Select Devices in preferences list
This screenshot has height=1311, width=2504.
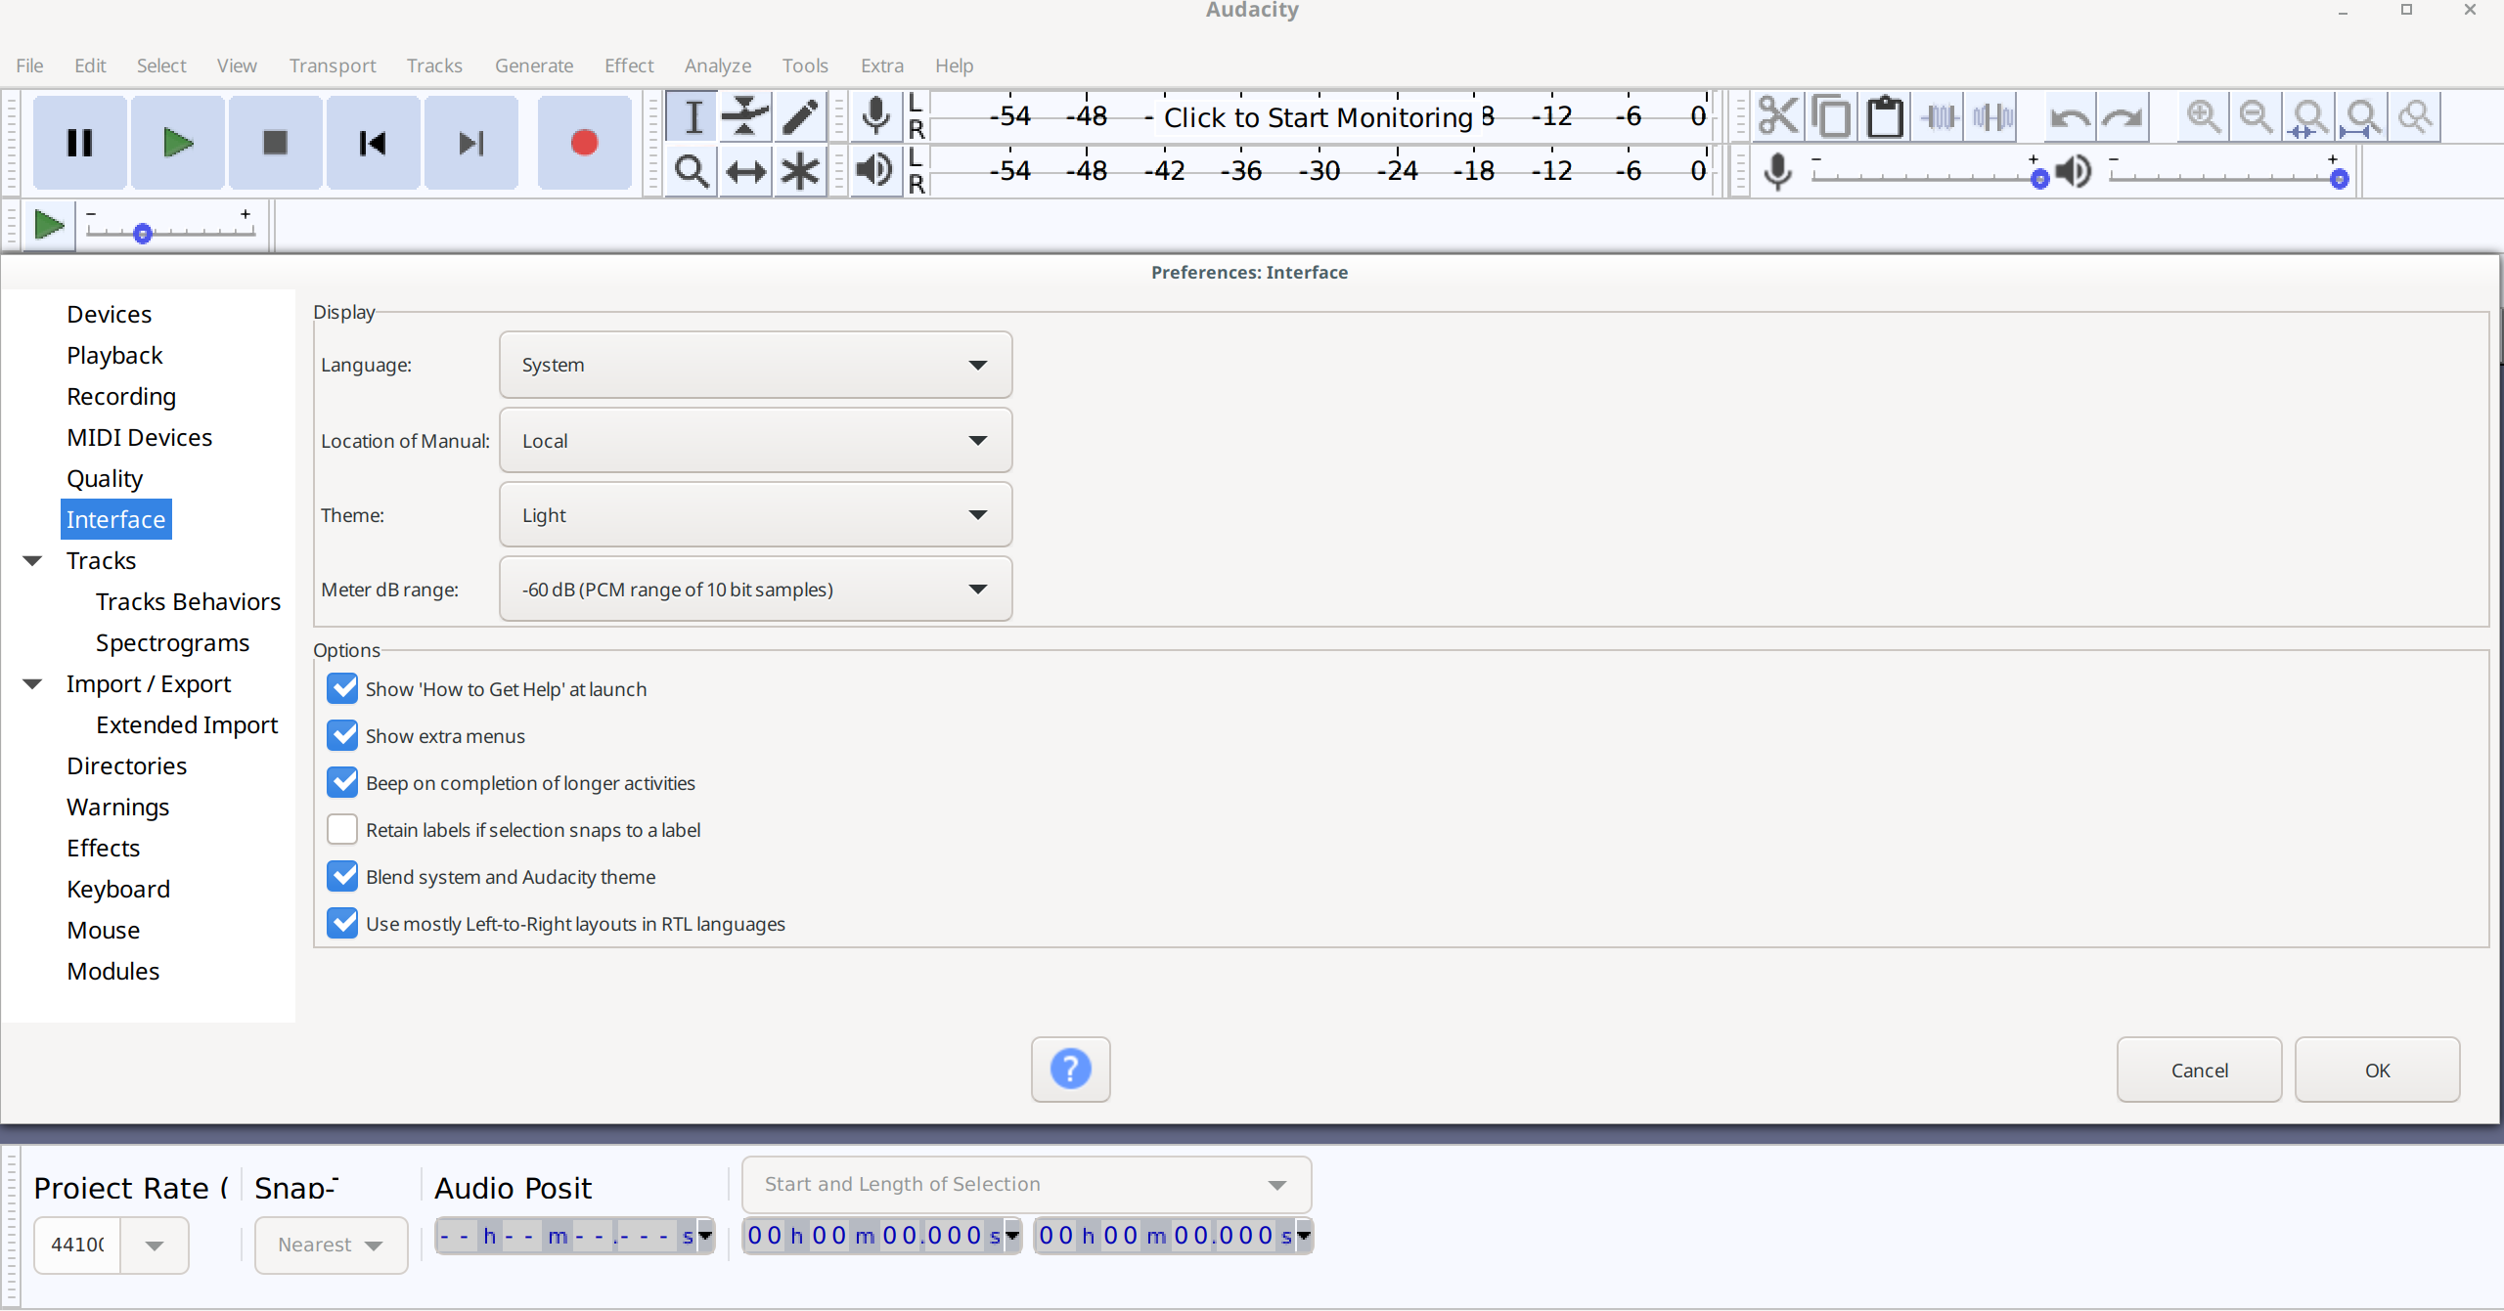pos(109,314)
